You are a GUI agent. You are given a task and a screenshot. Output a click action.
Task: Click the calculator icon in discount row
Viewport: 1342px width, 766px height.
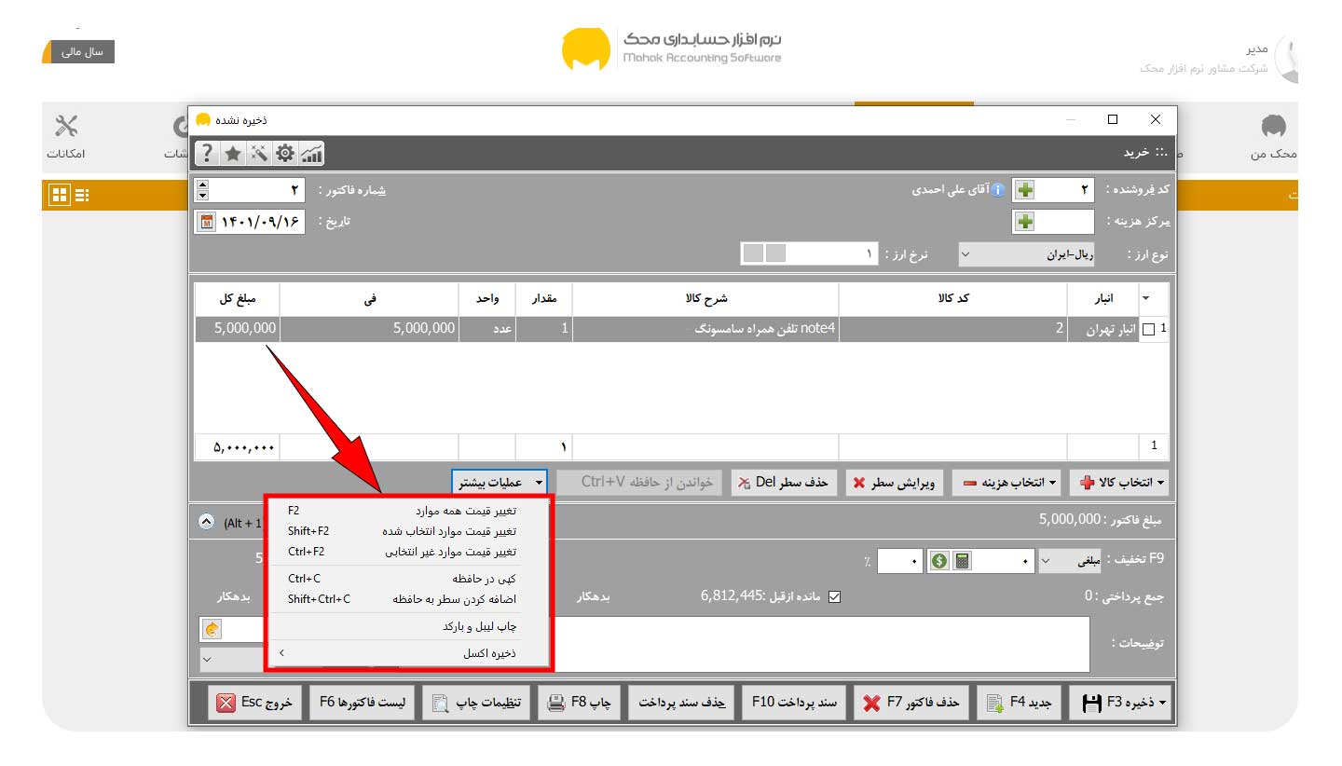(x=962, y=561)
